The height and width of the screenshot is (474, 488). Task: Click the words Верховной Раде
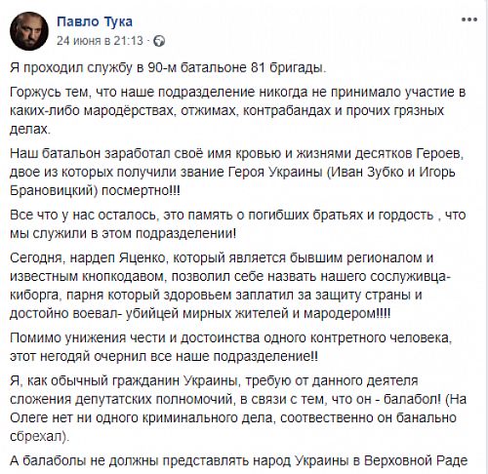(x=416, y=460)
